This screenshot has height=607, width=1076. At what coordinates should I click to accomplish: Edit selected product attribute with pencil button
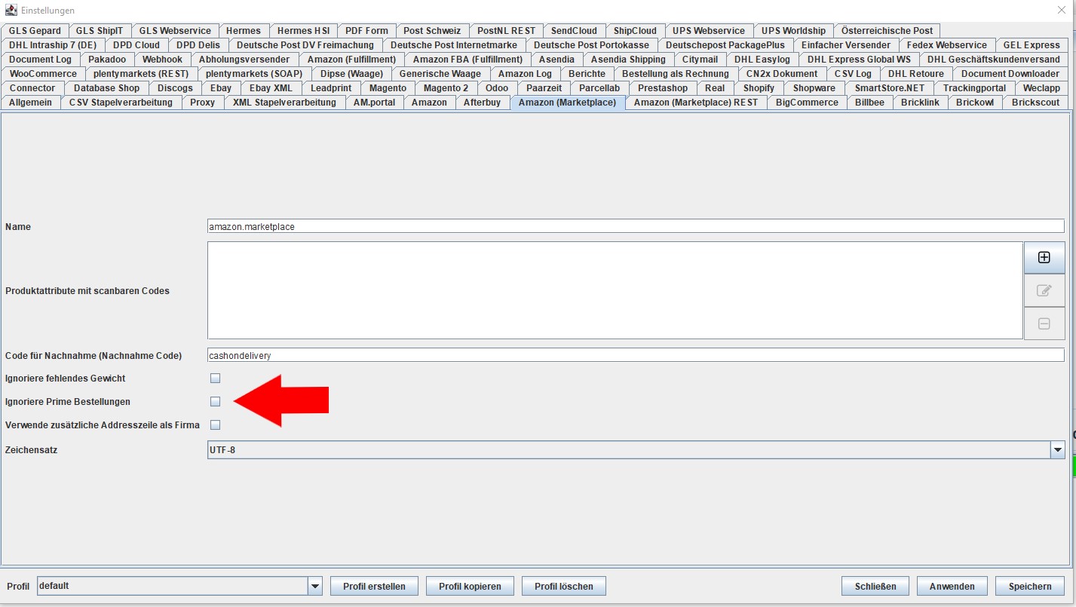pyautogui.click(x=1044, y=290)
